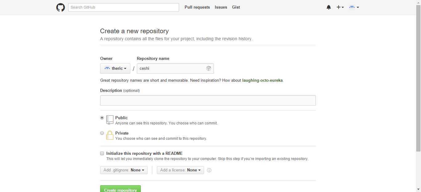Image resolution: width=421 pixels, height=192 pixels.
Task: Click the Create repository button
Action: [x=121, y=189]
